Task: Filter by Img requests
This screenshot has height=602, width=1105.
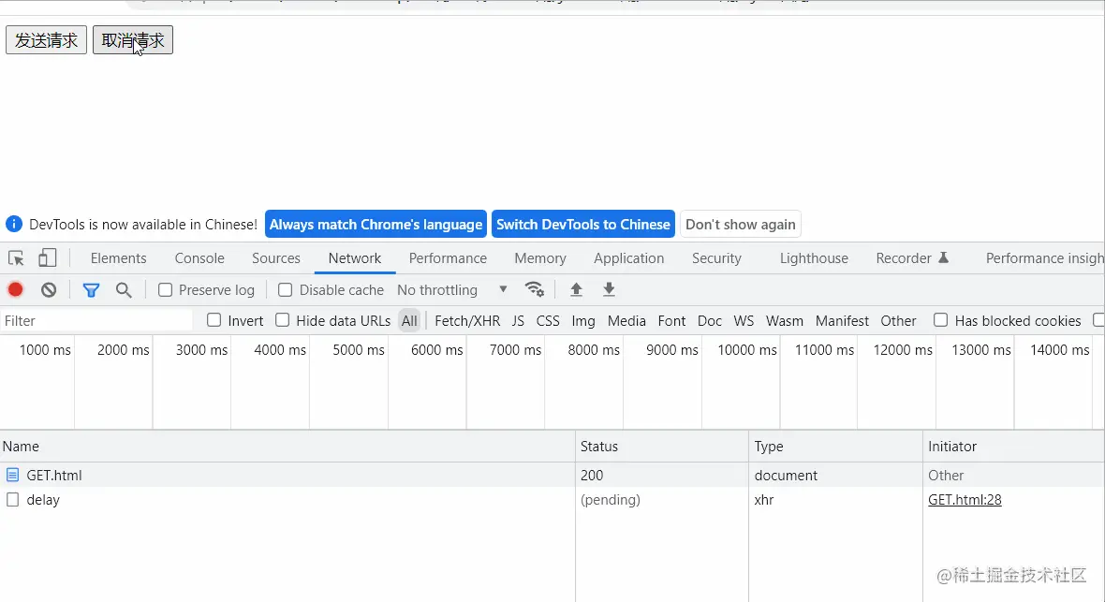Action: 583,321
